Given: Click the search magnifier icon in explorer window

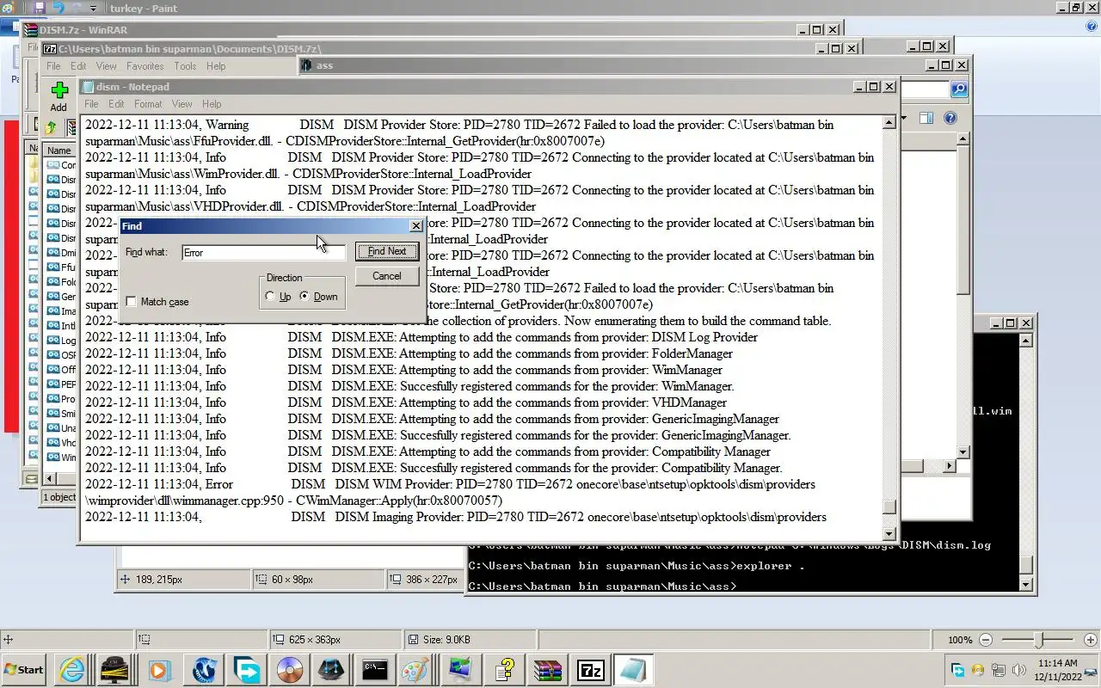Looking at the screenshot, I should click(959, 89).
